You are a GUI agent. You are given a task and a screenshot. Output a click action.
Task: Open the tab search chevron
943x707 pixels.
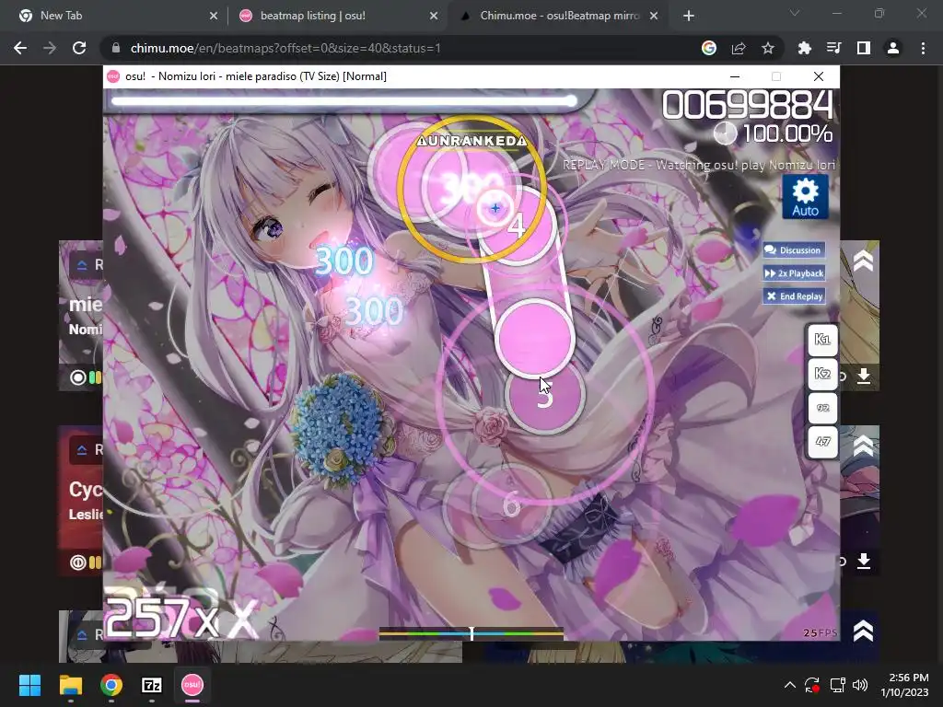(x=795, y=13)
